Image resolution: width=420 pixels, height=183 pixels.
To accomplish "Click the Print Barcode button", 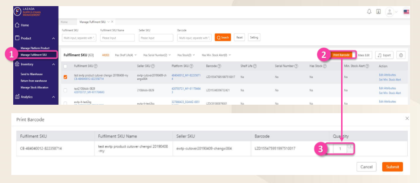I will tap(341, 55).
